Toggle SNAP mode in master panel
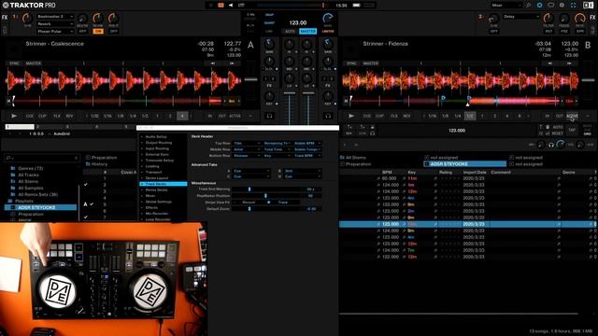598x336 pixels. point(269,15)
